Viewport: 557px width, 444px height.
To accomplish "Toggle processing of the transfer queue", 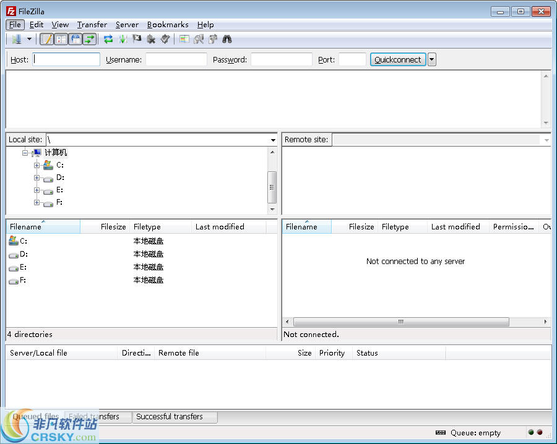I will (123, 39).
